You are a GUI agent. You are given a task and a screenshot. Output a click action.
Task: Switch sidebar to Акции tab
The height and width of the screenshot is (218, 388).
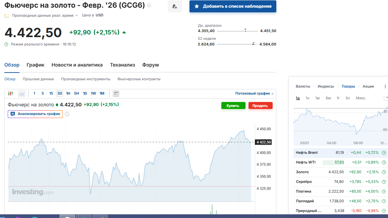pos(368,86)
